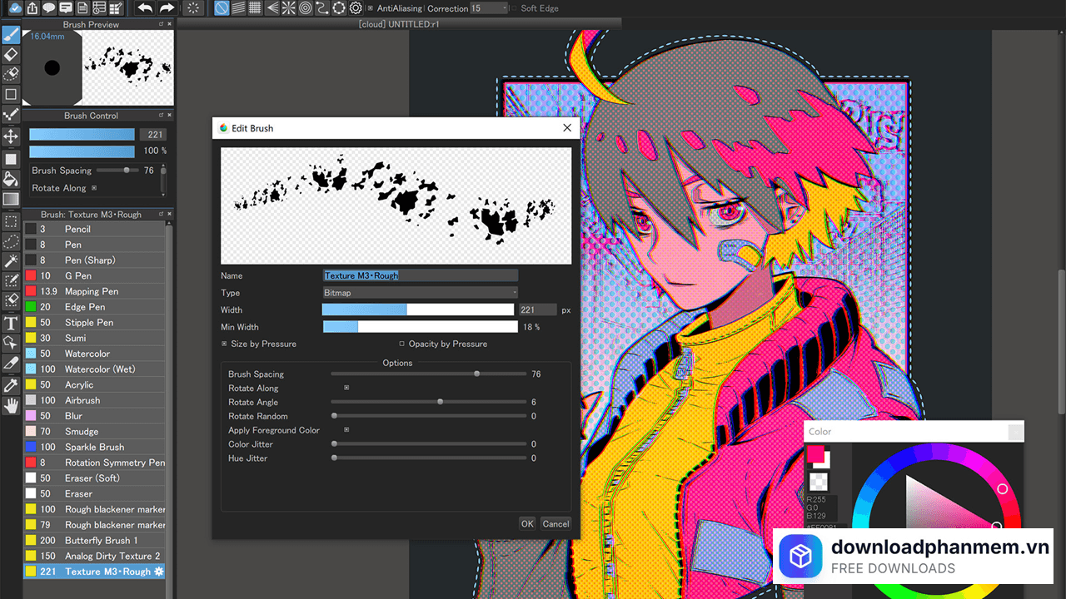1066x599 pixels.
Task: Select the Hand tool at bottom of toolbar
Action: pos(11,405)
